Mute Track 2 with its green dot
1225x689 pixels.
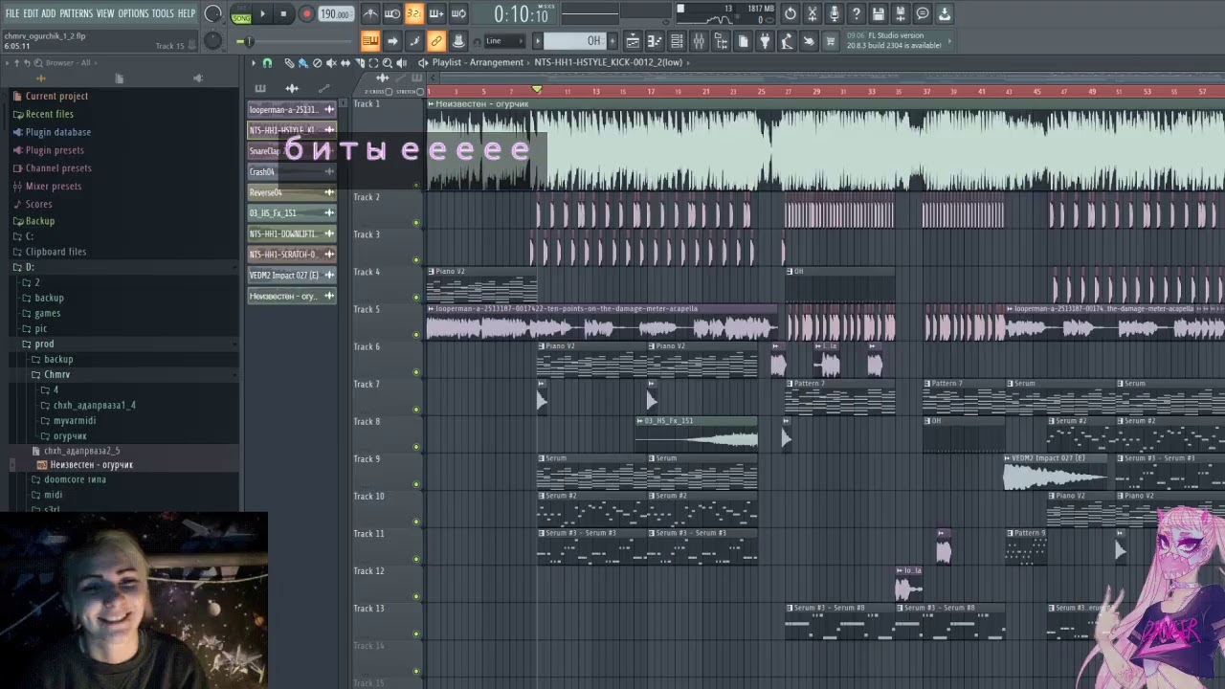(415, 223)
